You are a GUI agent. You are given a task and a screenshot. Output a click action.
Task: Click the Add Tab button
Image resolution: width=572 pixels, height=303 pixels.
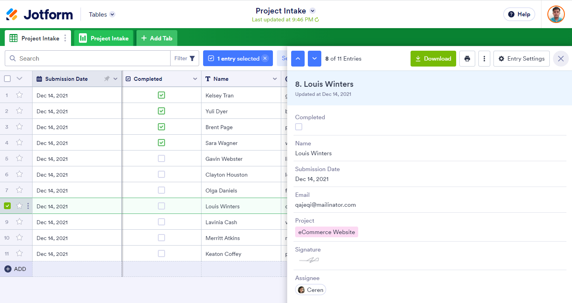(x=157, y=38)
